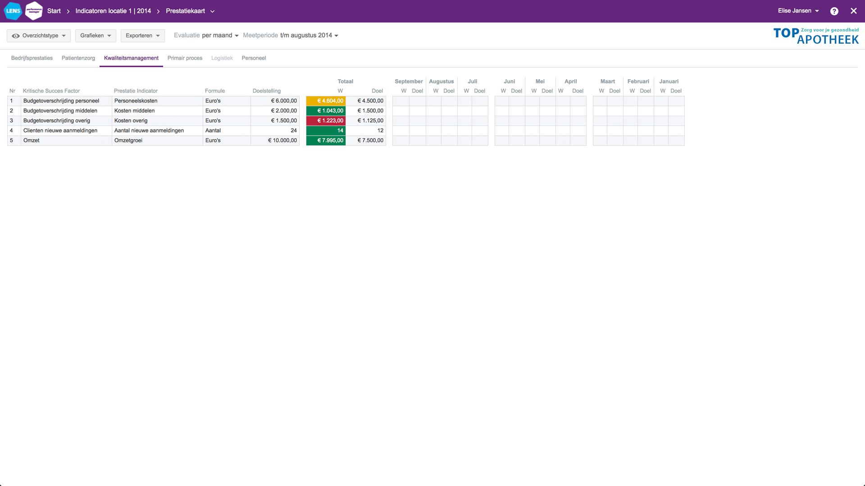Image resolution: width=865 pixels, height=486 pixels.
Task: Click the Doelstelling value 24
Action: [275, 130]
